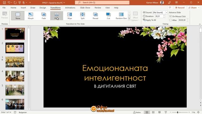Screen dimensions: 202x114
Task: Open the Review tab
Action: coord(98,8)
